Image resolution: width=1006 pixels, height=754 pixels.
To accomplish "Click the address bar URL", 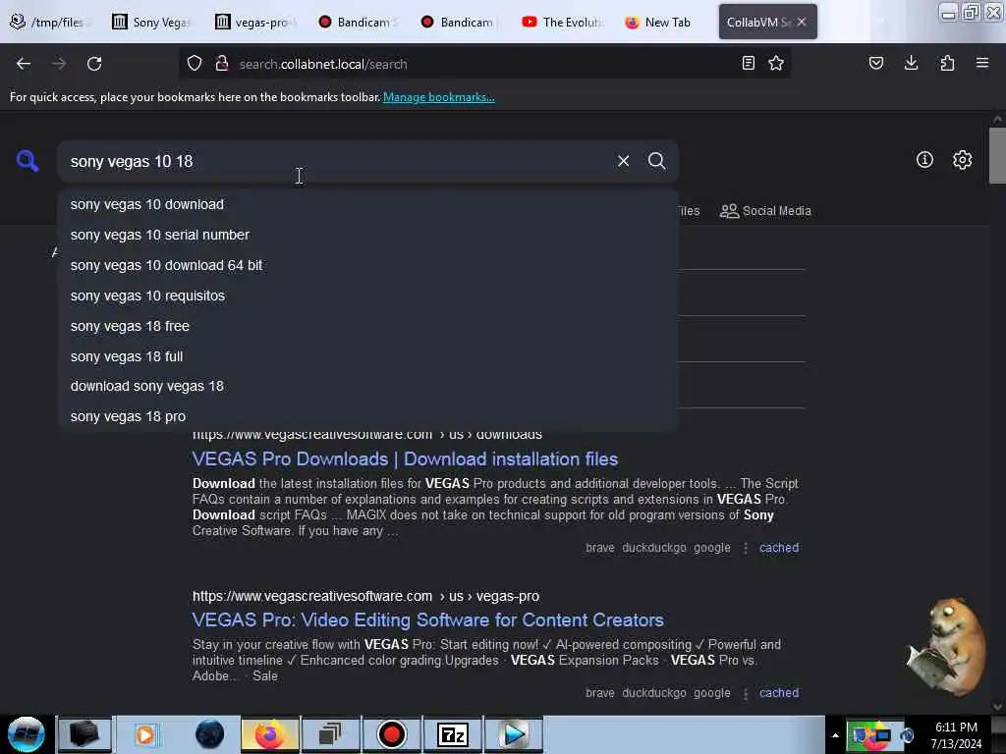I will [x=322, y=64].
